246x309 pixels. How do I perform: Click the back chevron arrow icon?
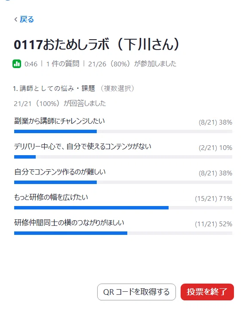coord(16,19)
